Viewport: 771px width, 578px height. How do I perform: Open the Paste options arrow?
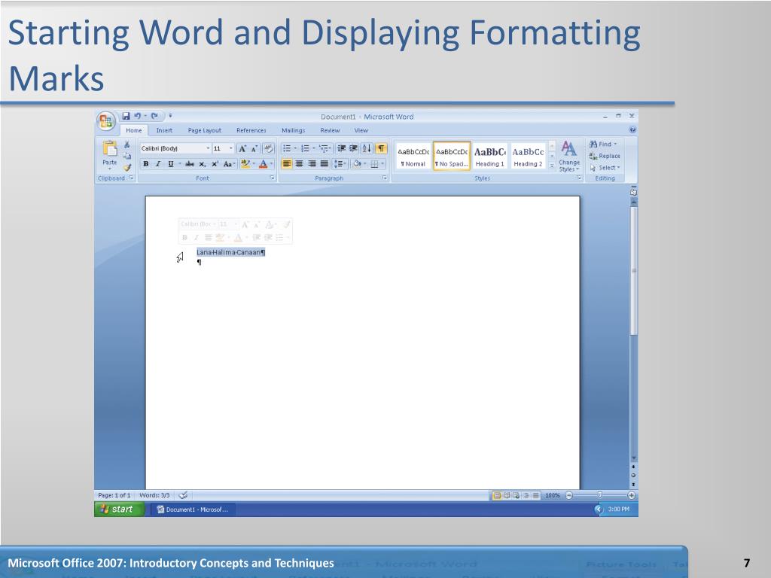[x=110, y=169]
